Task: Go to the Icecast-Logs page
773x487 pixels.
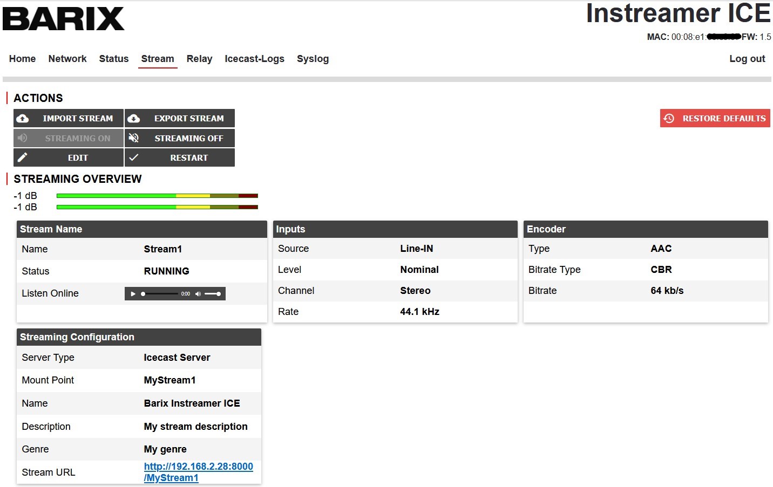Action: coord(254,59)
